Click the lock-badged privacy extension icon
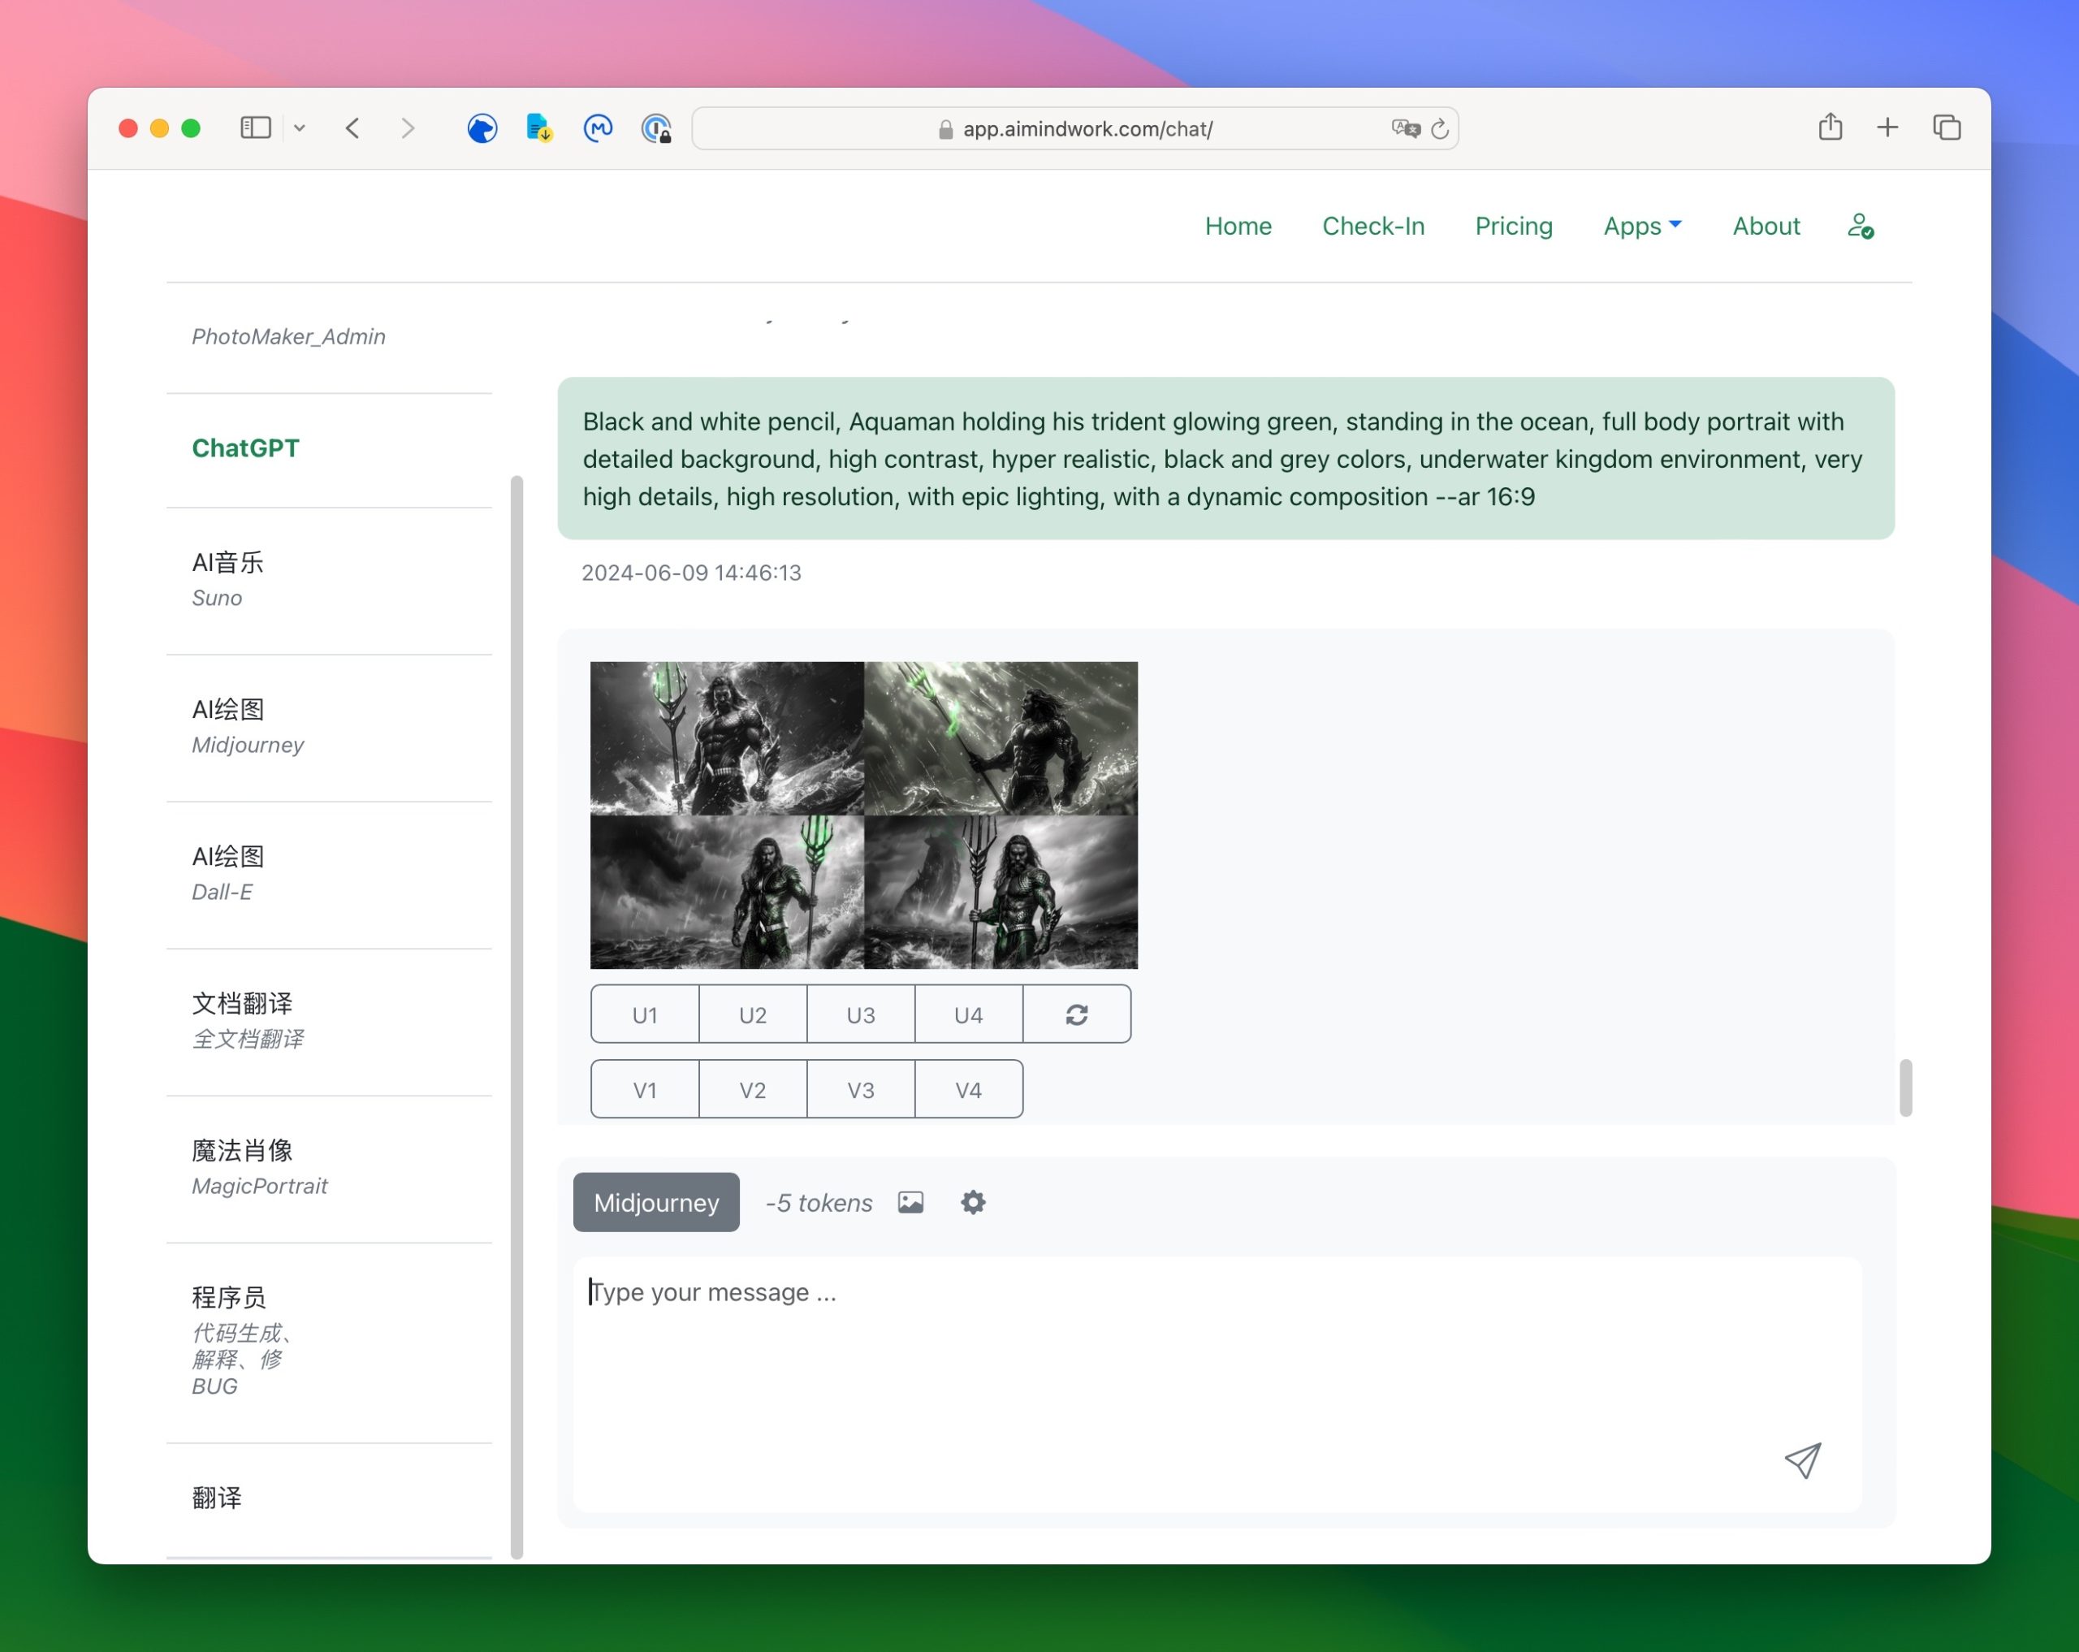The width and height of the screenshot is (2079, 1652). [657, 128]
